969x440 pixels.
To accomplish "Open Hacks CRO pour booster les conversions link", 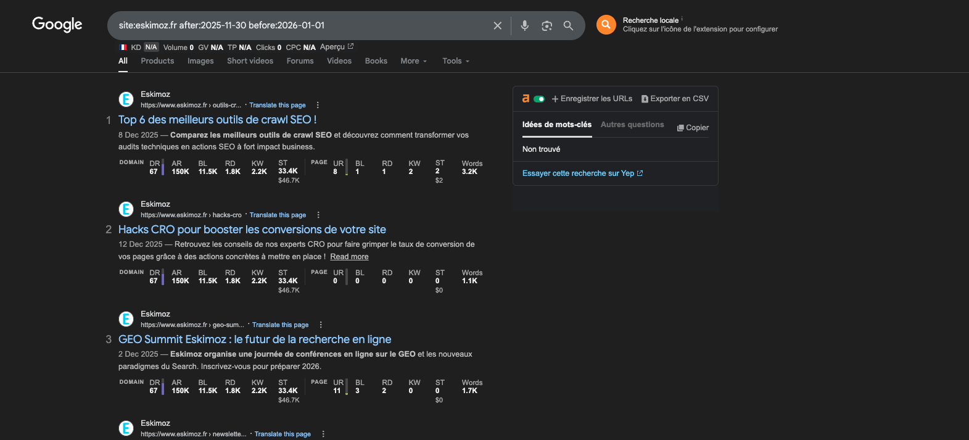I will (252, 230).
